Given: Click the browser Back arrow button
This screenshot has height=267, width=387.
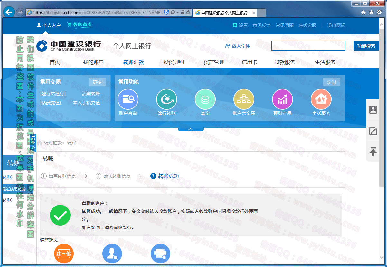Looking at the screenshot, I should coord(9,12).
